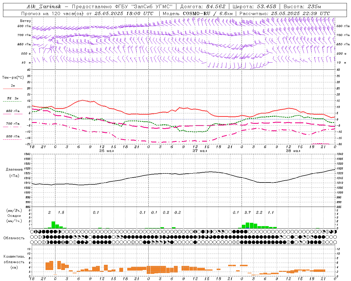
Task: Click the station name Alk_Zarinsk in header
Action: 44,7
